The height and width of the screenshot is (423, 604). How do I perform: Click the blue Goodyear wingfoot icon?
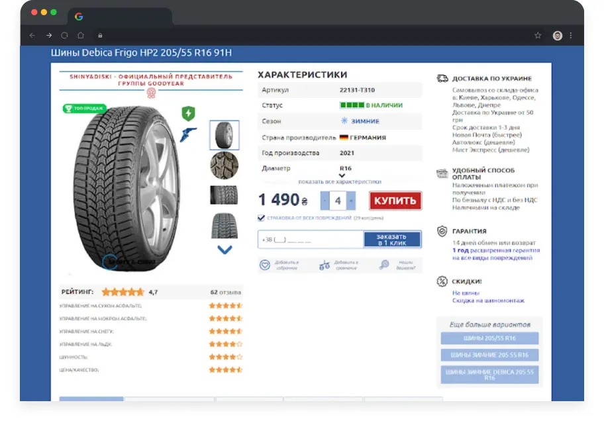coord(188,134)
